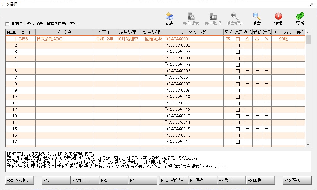Open the 情報 info icon
The width and height of the screenshot is (317, 190).
278,19
